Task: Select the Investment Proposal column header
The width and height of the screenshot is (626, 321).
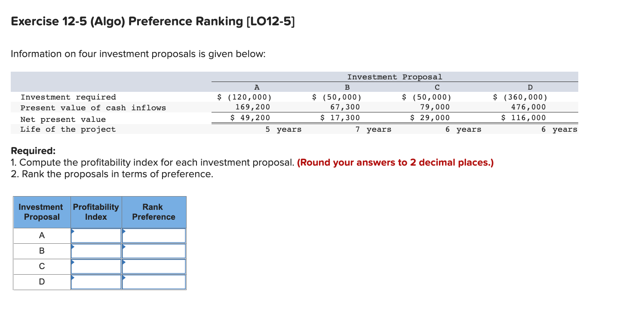Action: (41, 212)
